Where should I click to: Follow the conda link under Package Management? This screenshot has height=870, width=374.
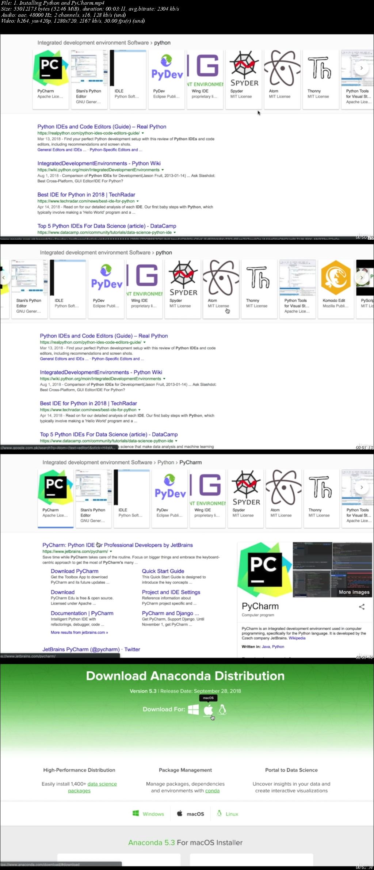point(212,791)
